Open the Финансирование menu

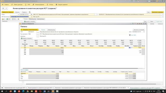[38, 5]
